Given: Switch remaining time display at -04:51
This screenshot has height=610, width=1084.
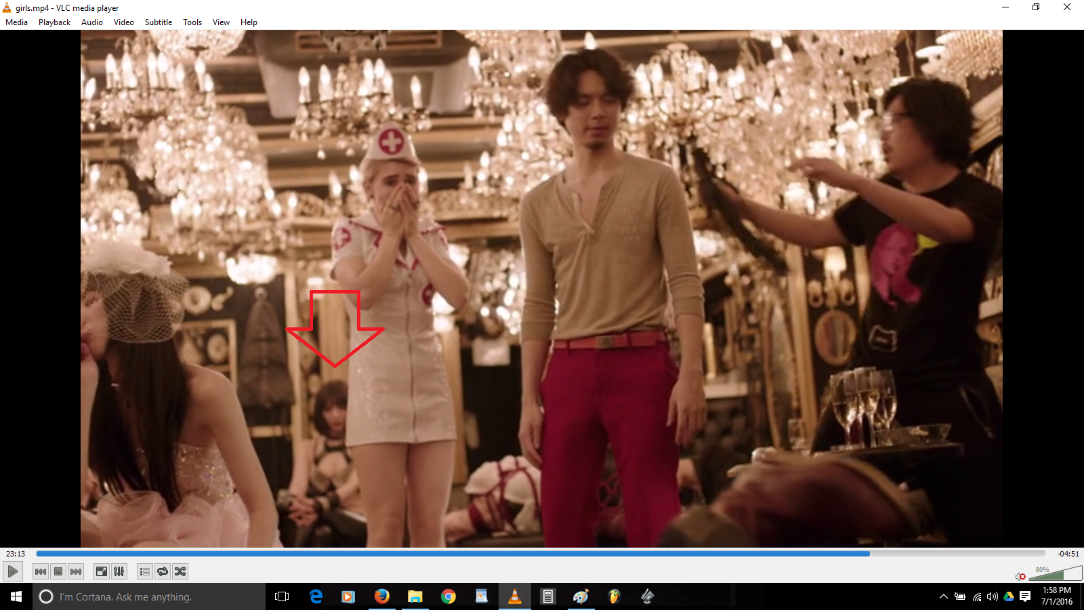Looking at the screenshot, I should click(1068, 554).
